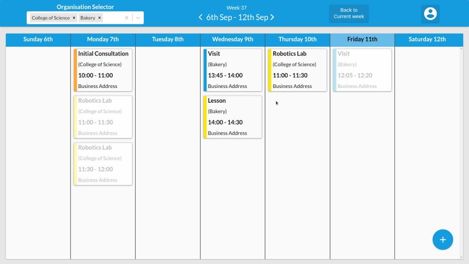This screenshot has height=264, width=469.
Task: Select the Wednesday 9th column header
Action: point(232,39)
